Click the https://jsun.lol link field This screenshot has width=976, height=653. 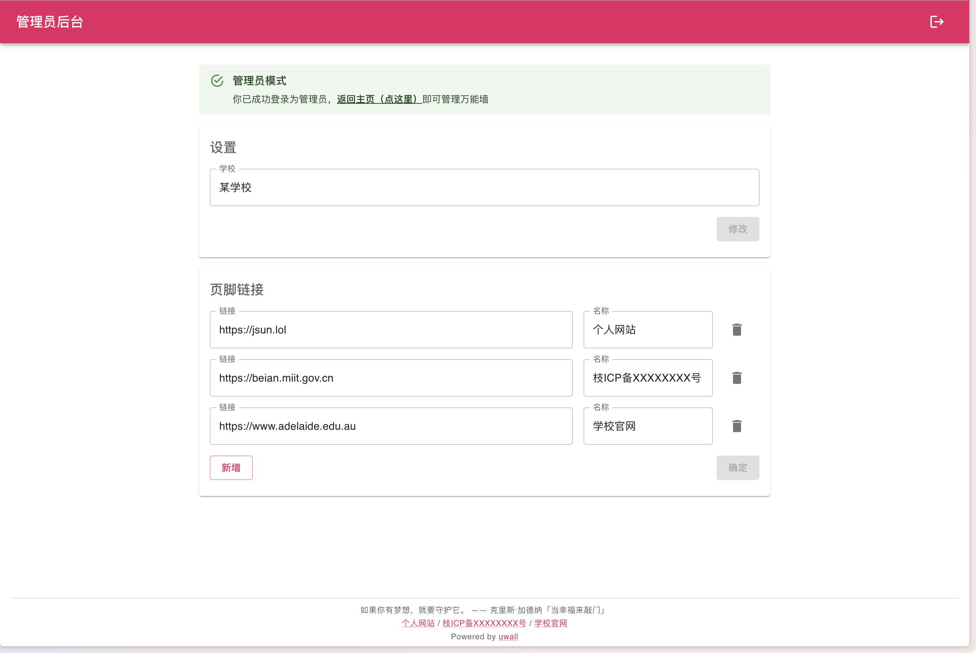point(391,330)
